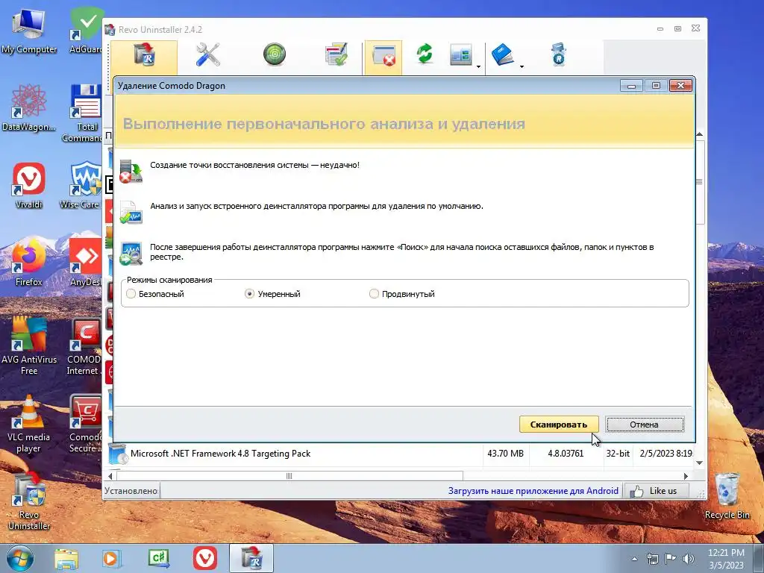Select the Умеренный scan mode
The width and height of the screenshot is (764, 573).
tap(273, 294)
